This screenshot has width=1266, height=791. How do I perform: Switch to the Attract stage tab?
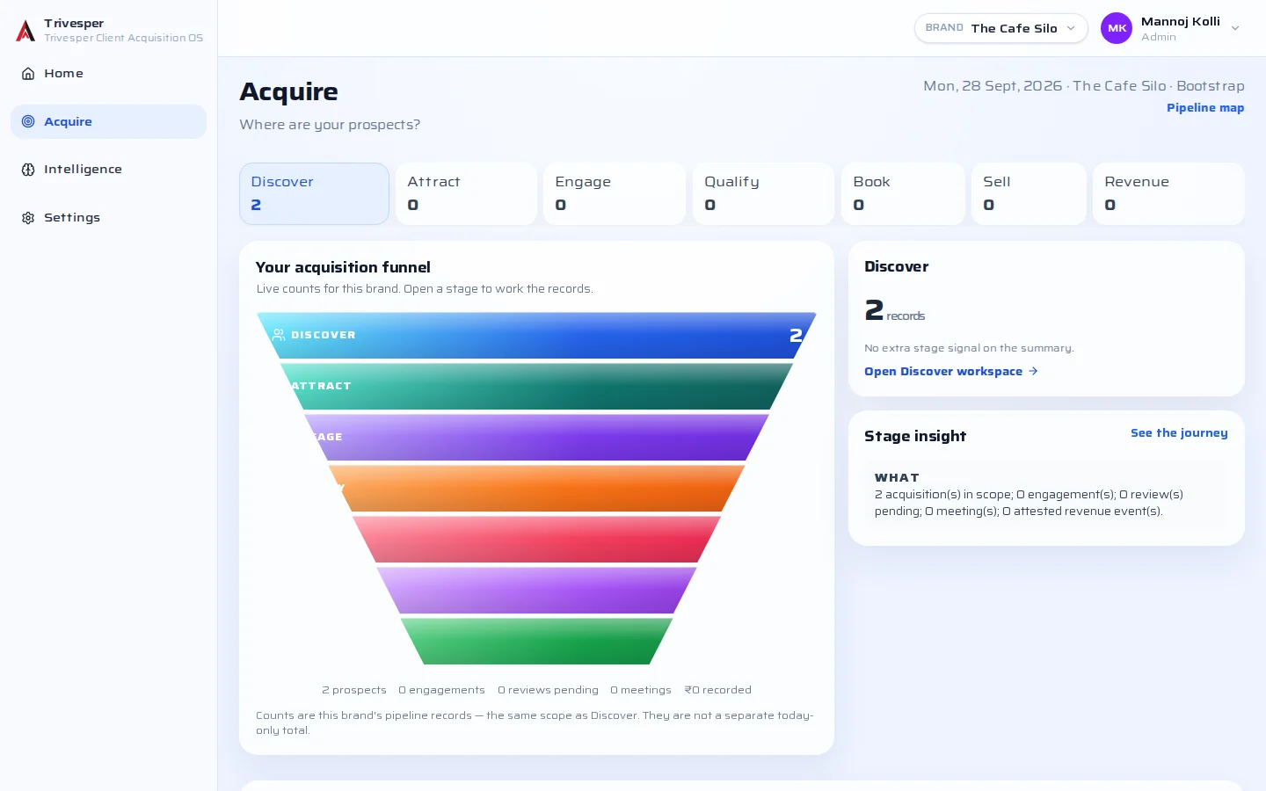[x=466, y=193]
